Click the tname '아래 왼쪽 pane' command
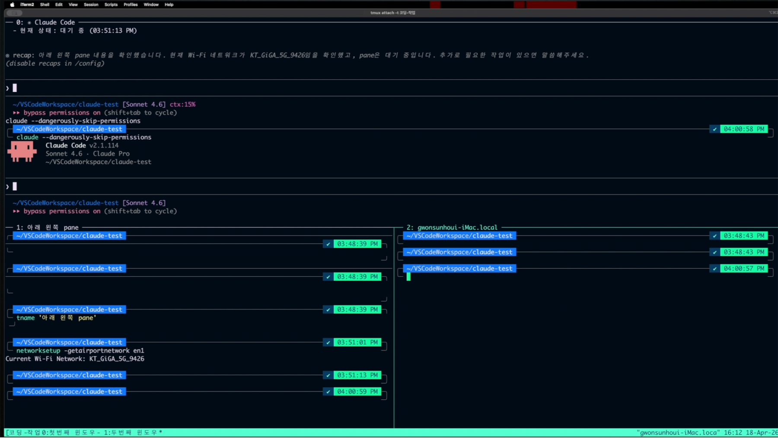 click(56, 318)
